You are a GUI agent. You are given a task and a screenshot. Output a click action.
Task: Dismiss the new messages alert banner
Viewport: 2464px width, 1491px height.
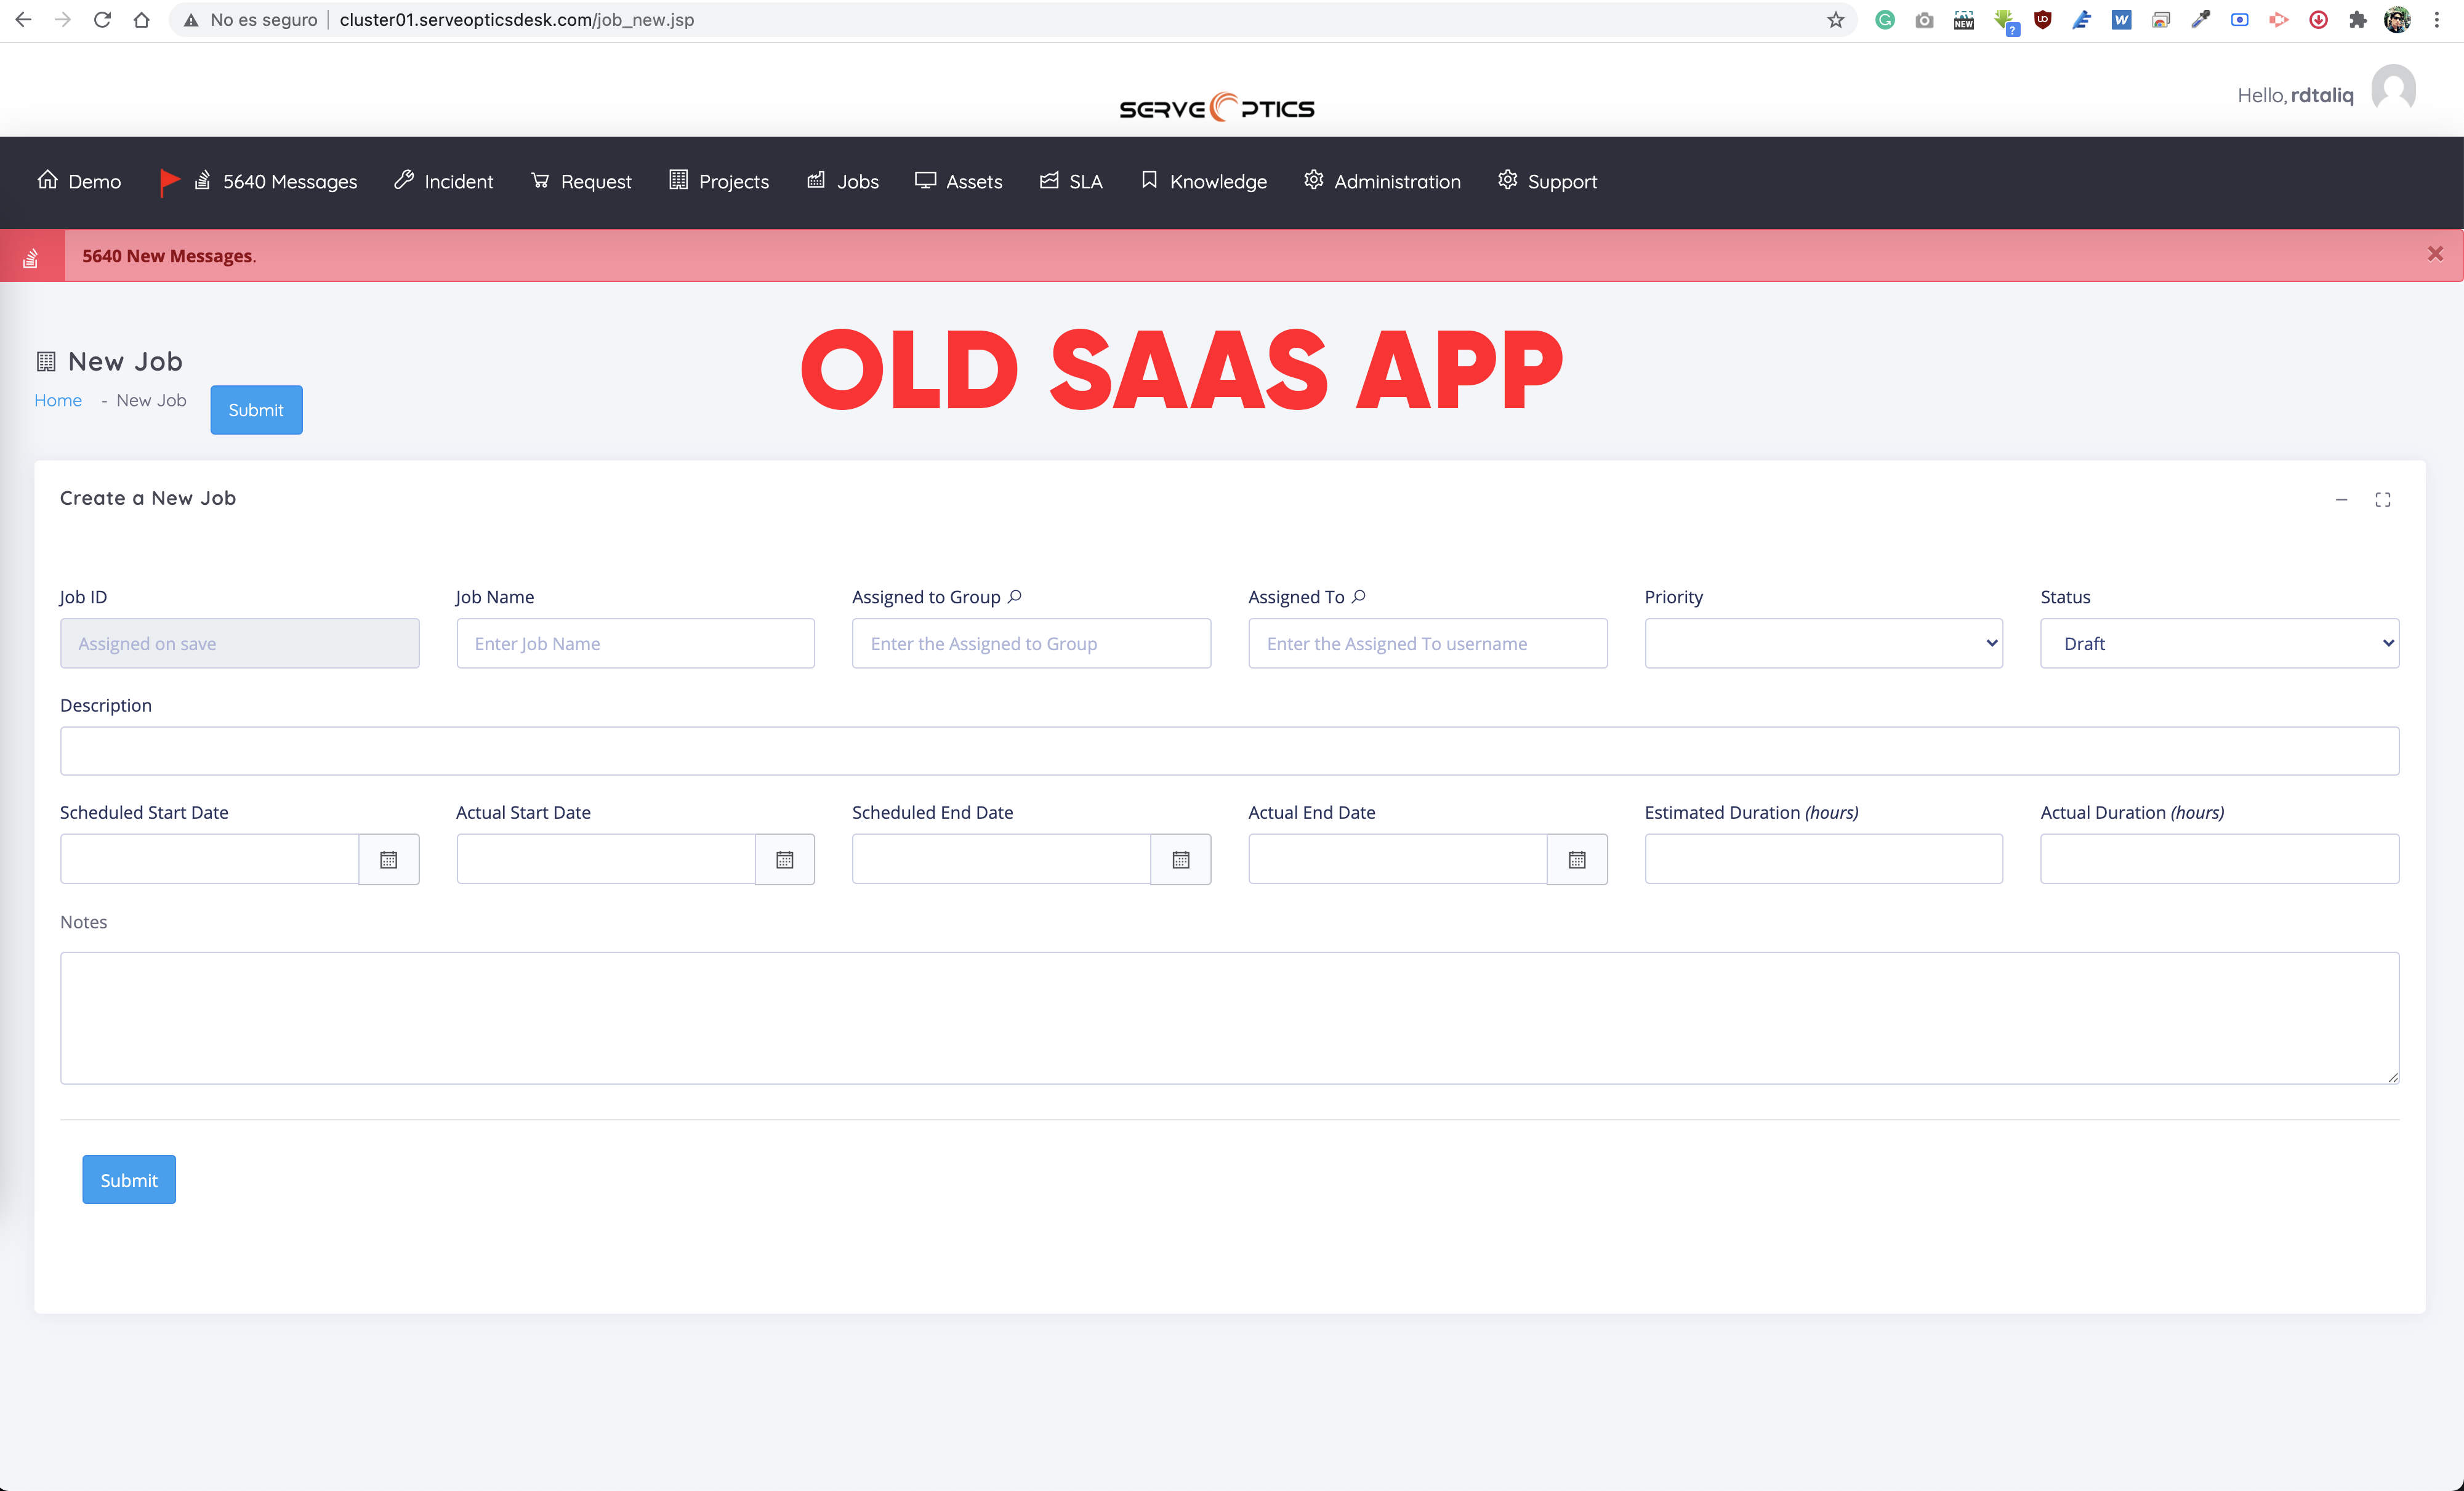tap(2434, 254)
